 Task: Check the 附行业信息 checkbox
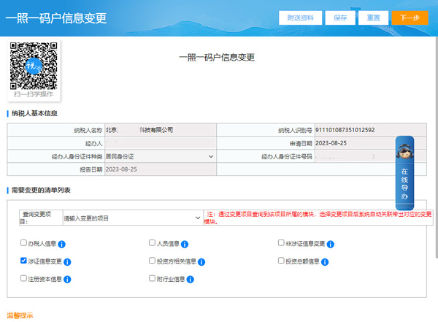click(x=152, y=278)
